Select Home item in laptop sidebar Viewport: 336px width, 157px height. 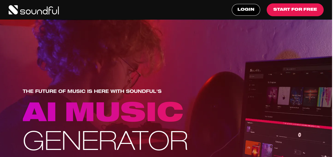[x=256, y=76]
